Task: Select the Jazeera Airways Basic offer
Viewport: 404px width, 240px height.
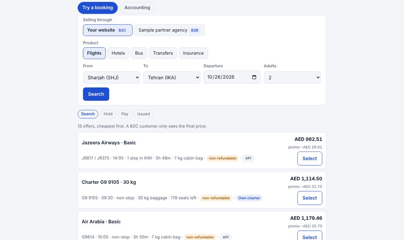Action: pos(310,158)
